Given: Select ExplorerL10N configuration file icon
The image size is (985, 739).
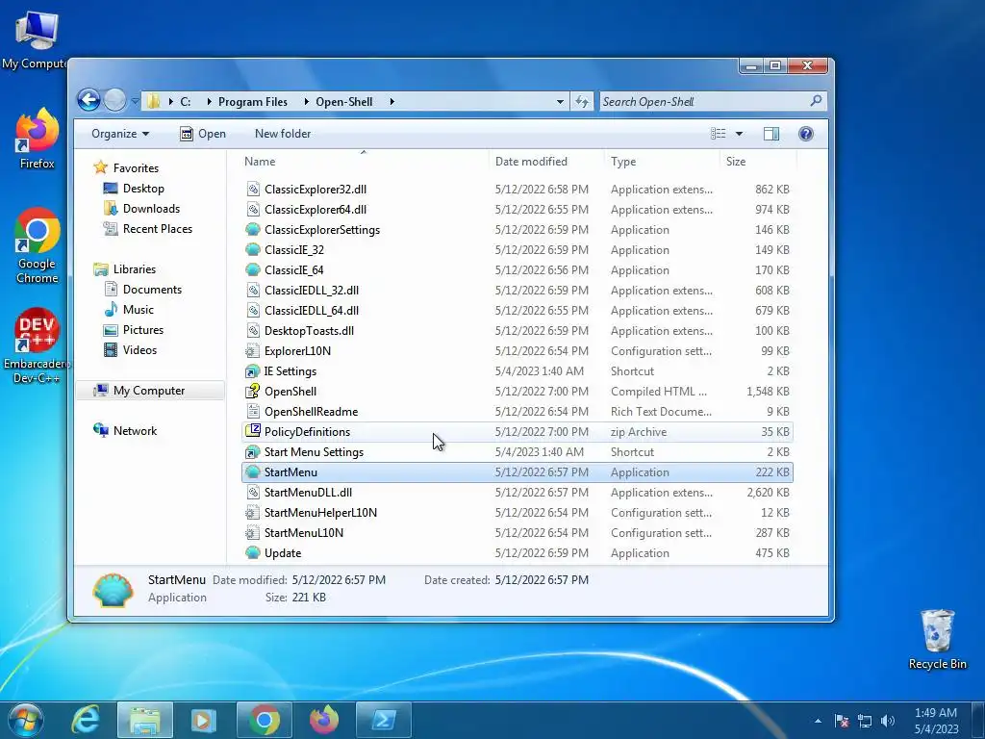Looking at the screenshot, I should 253,350.
